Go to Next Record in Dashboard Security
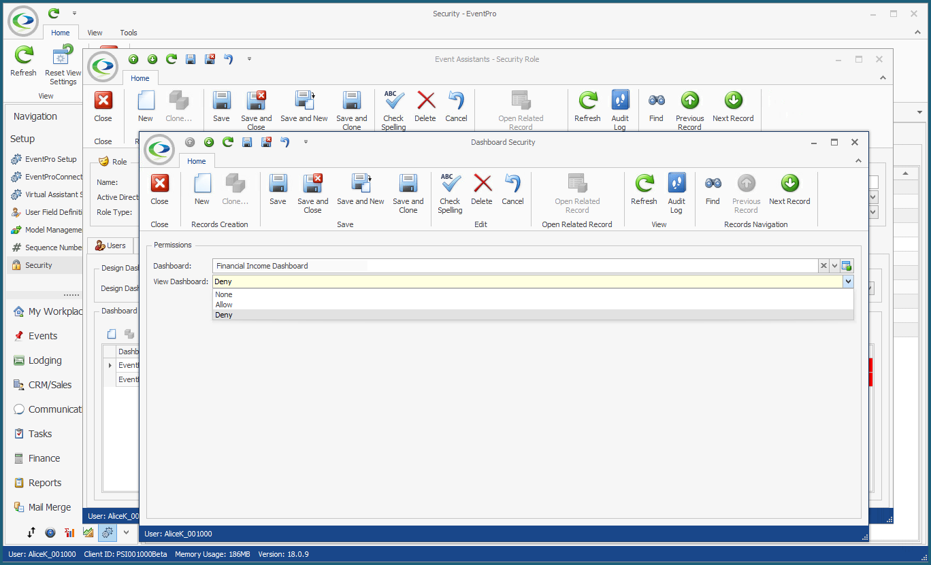Image resolution: width=931 pixels, height=565 pixels. (789, 189)
